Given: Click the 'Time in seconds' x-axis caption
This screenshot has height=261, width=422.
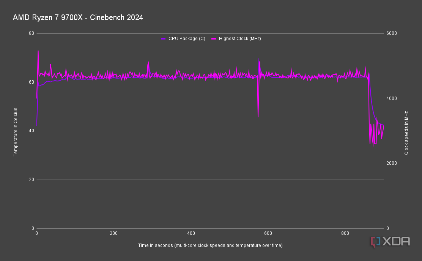Looking at the screenshot, I should click(210, 245).
